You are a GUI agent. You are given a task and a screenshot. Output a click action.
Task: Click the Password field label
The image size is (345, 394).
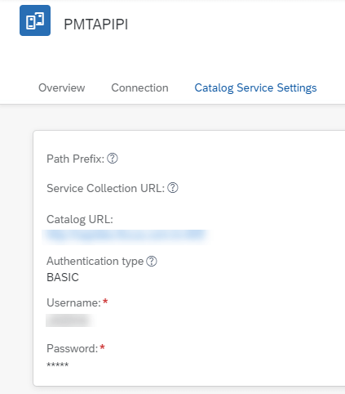[72, 348]
